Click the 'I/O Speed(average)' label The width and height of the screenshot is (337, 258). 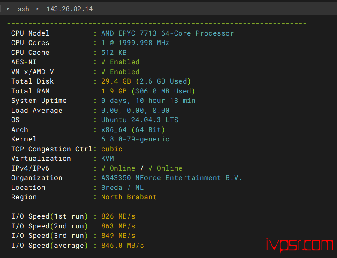pyautogui.click(x=49, y=245)
